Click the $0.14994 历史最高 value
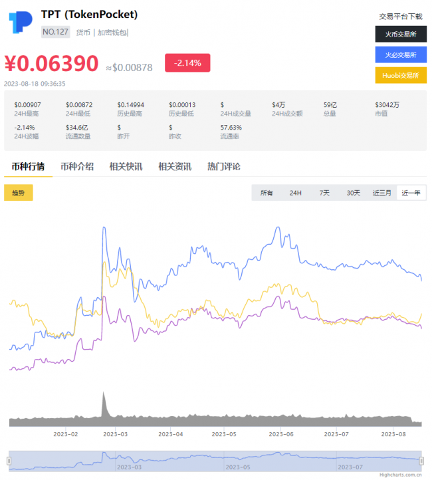The height and width of the screenshot is (480, 432). pyautogui.click(x=131, y=104)
